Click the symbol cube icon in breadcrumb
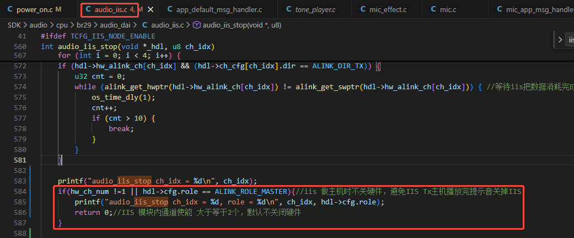The width and height of the screenshot is (574, 238). coord(197,25)
